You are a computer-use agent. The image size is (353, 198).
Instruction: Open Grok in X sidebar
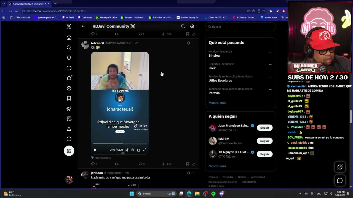pos(69,78)
